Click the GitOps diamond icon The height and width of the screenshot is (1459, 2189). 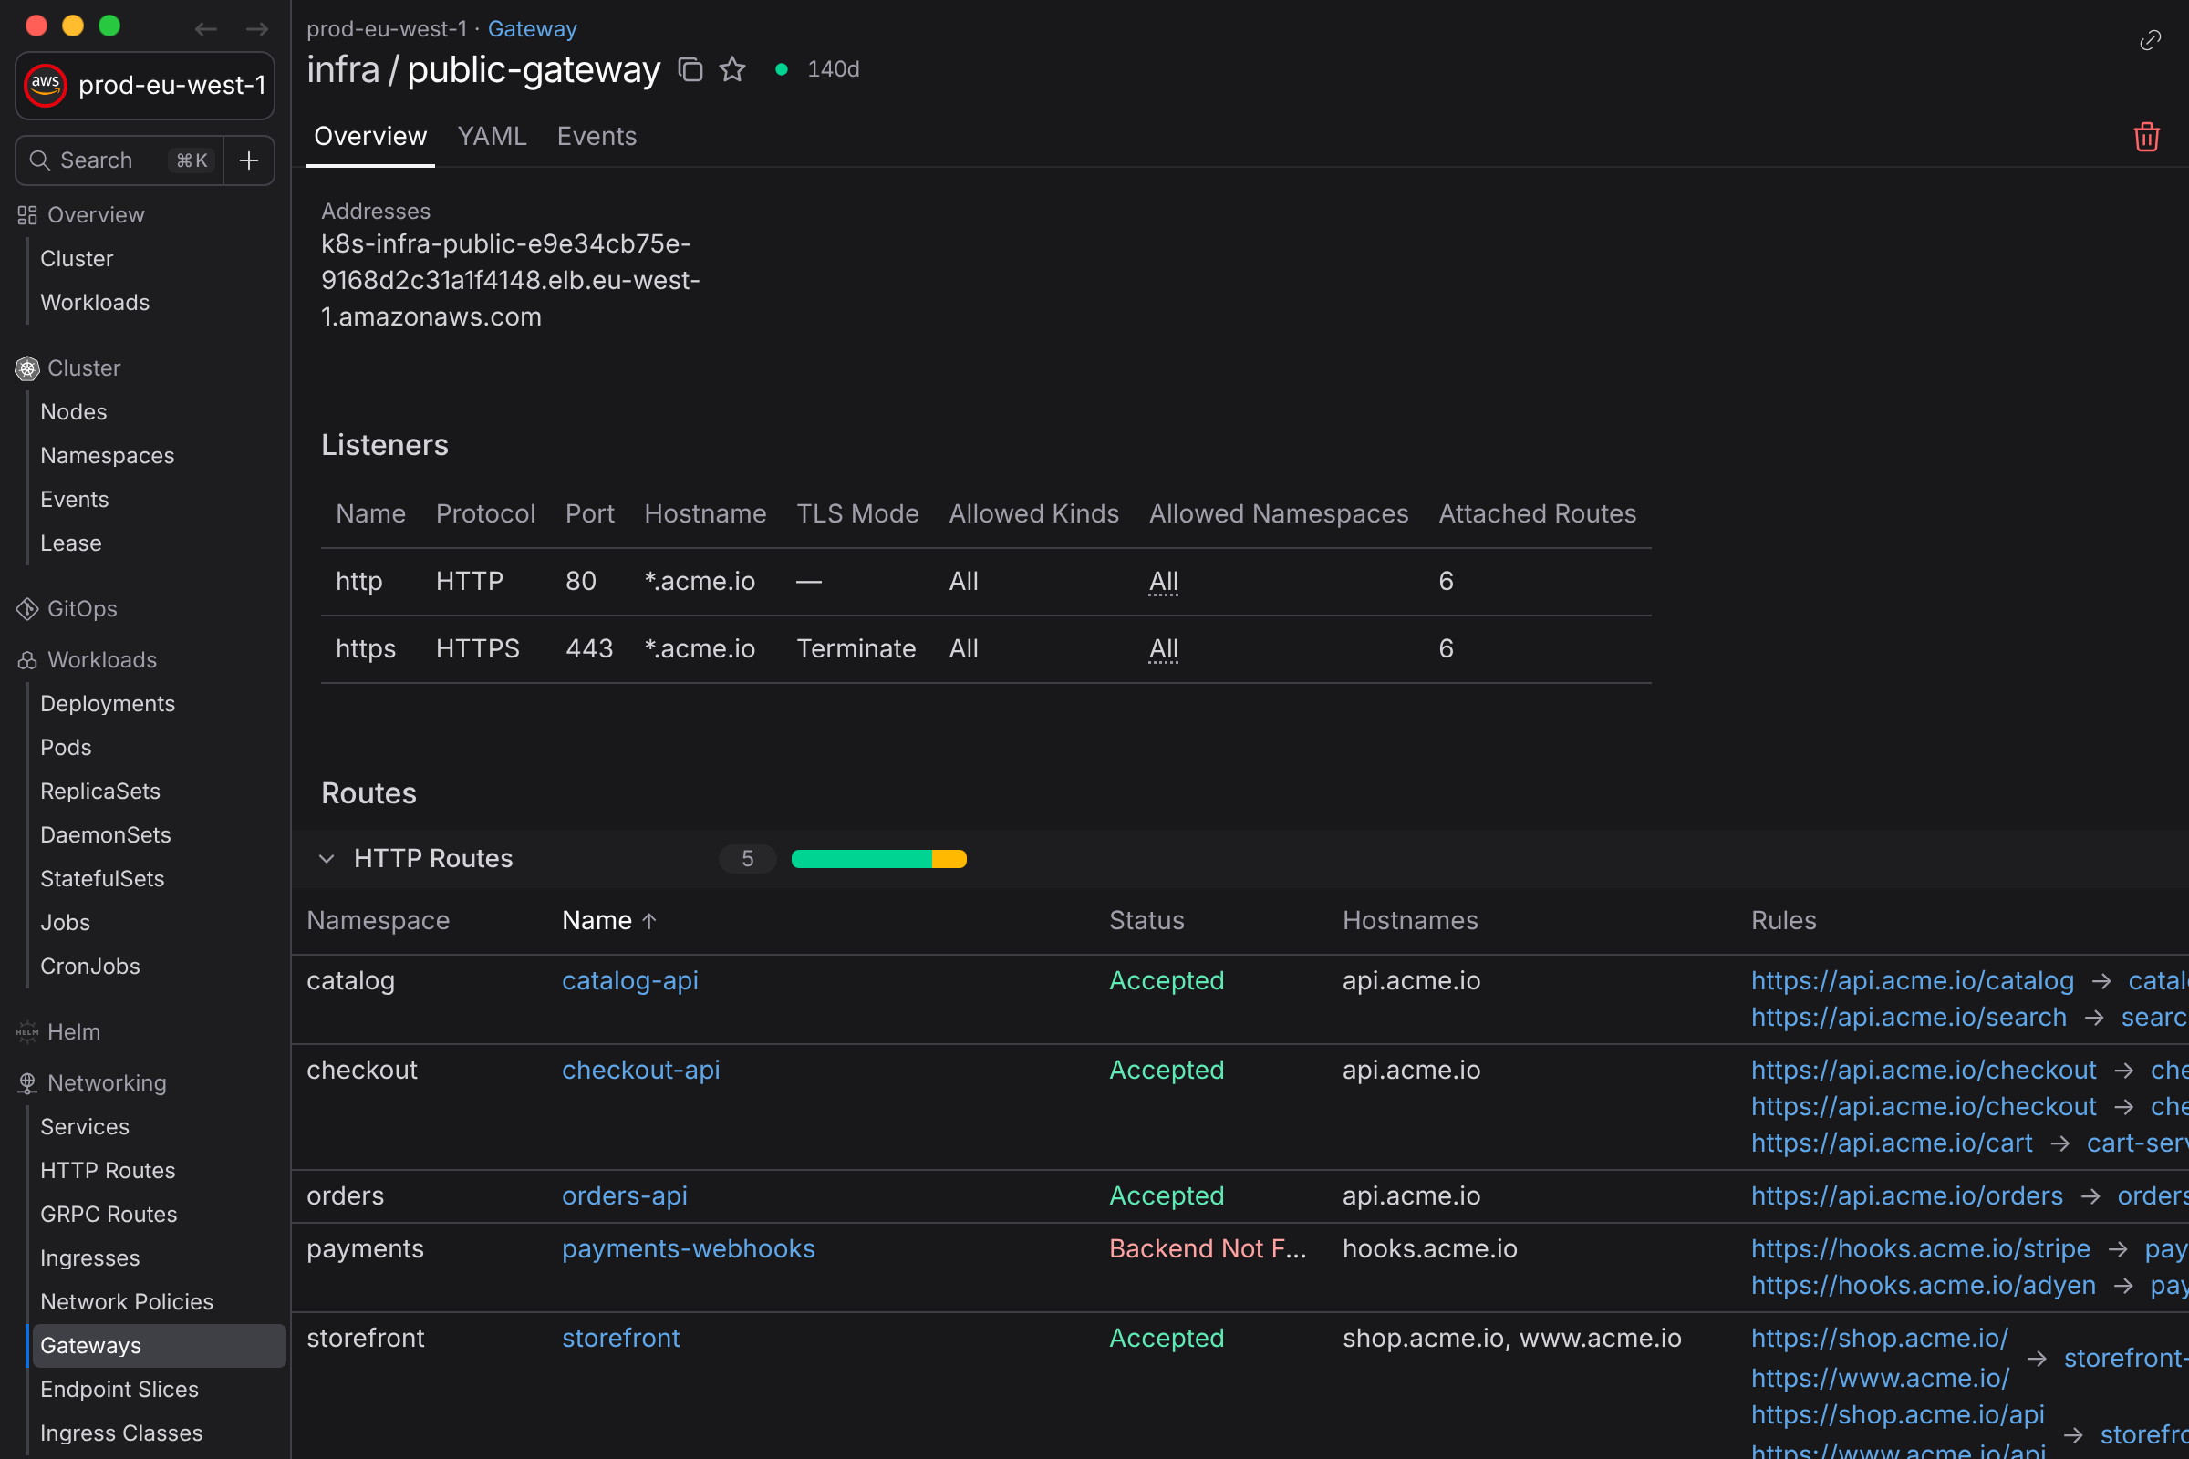click(27, 608)
